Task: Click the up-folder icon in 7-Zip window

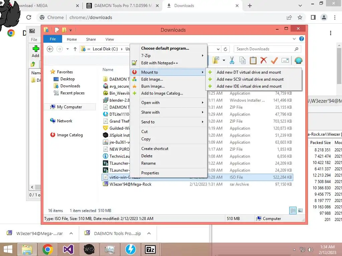Action: 33,64
